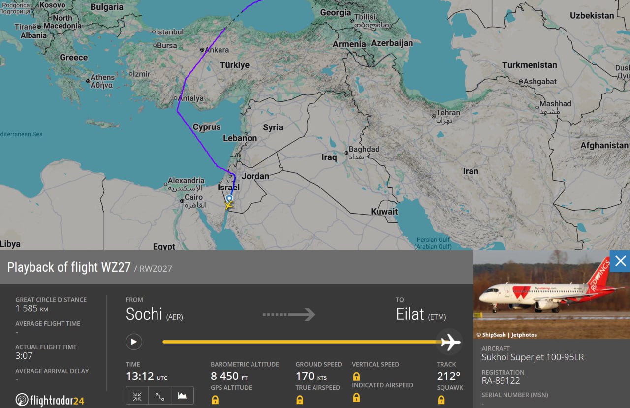Click the indicated airspeed lock icon

[356, 397]
